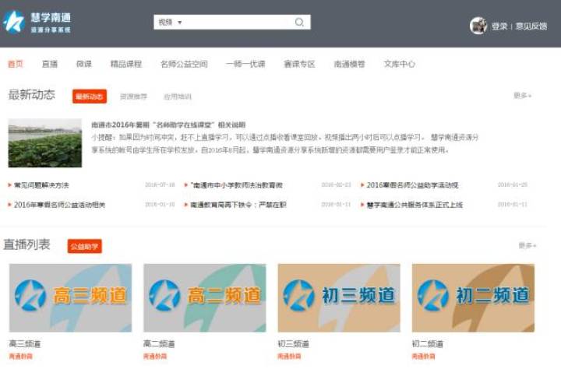Open the 2016年寒假名师公益活动相关 news item

(59, 205)
